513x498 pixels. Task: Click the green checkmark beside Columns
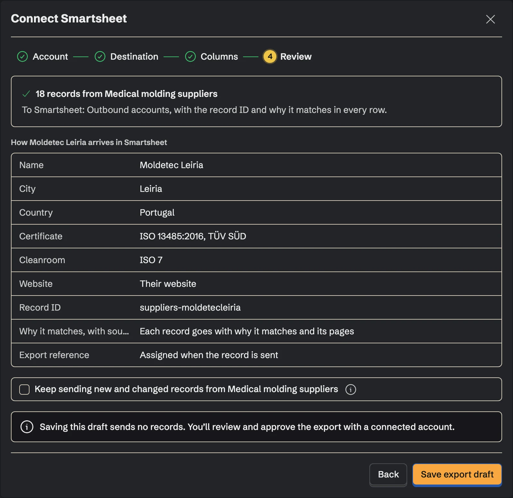pos(190,56)
